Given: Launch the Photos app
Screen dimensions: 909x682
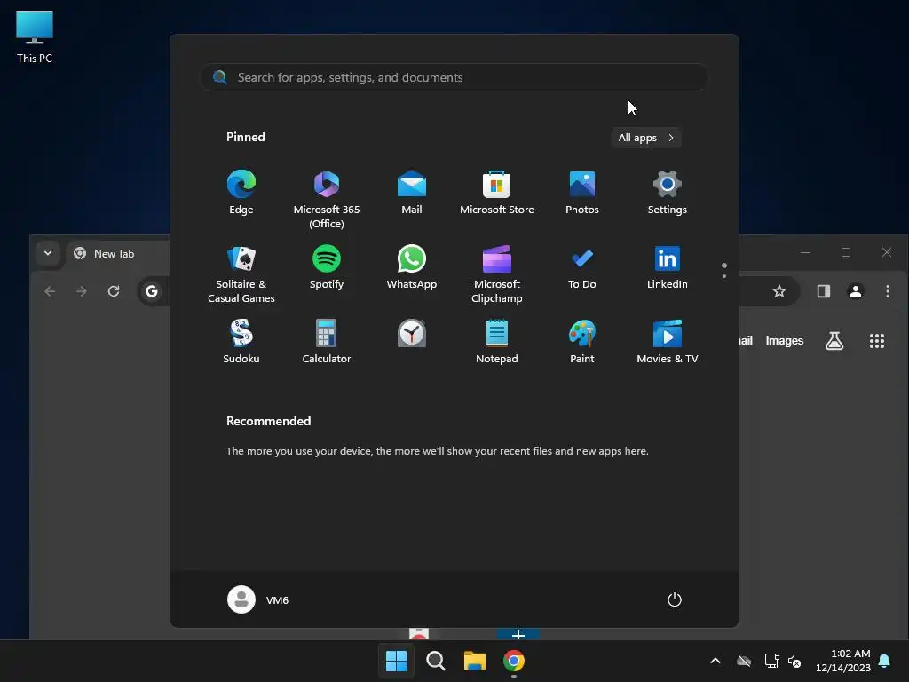Looking at the screenshot, I should pyautogui.click(x=582, y=193).
